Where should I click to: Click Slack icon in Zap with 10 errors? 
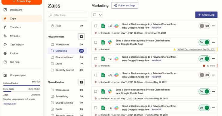tap(116, 59)
